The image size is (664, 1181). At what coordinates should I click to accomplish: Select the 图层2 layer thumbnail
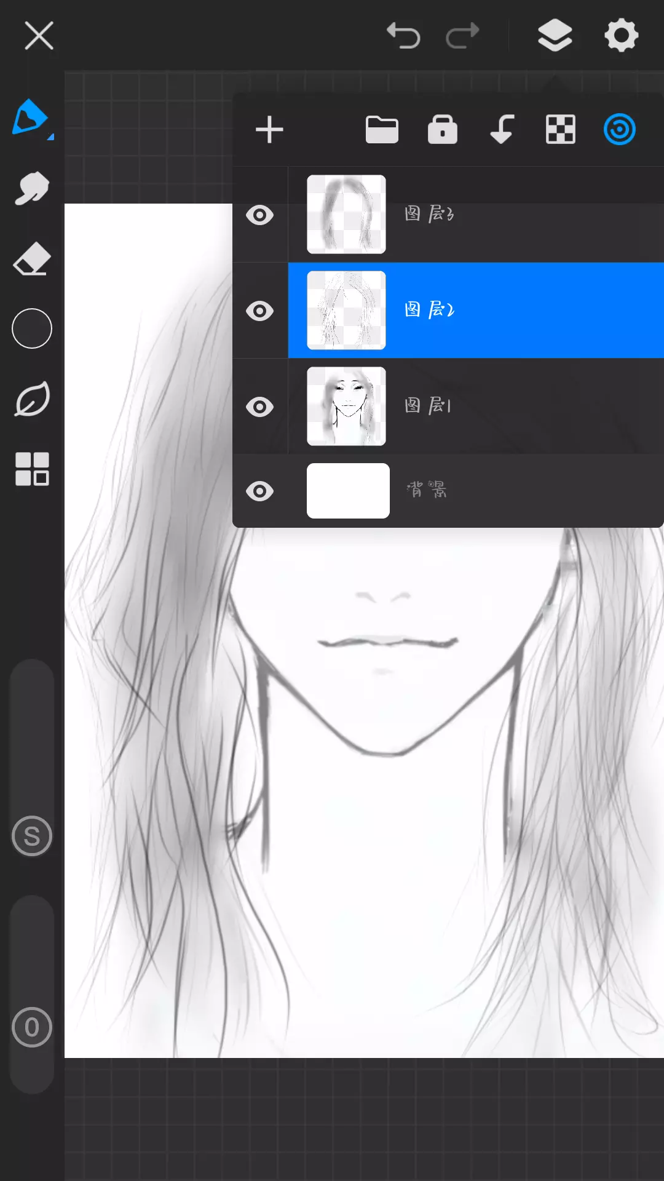coord(346,310)
